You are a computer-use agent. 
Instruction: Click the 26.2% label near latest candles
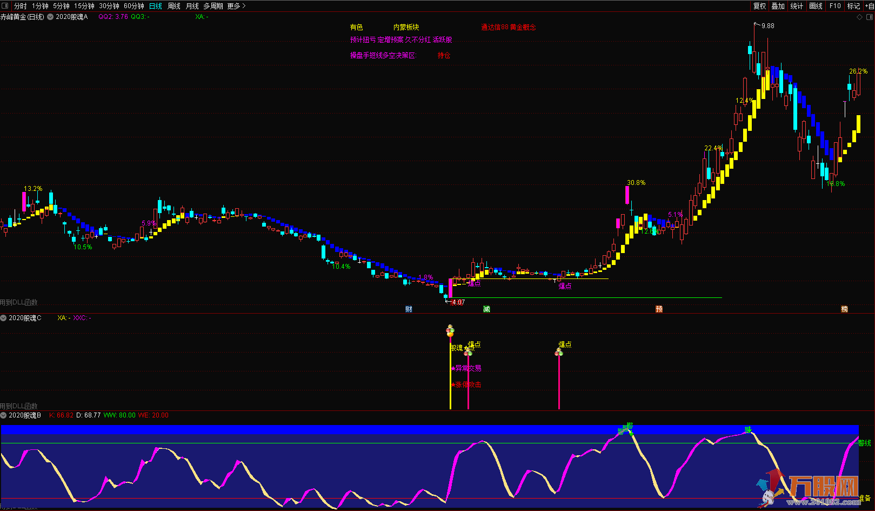pyautogui.click(x=858, y=71)
